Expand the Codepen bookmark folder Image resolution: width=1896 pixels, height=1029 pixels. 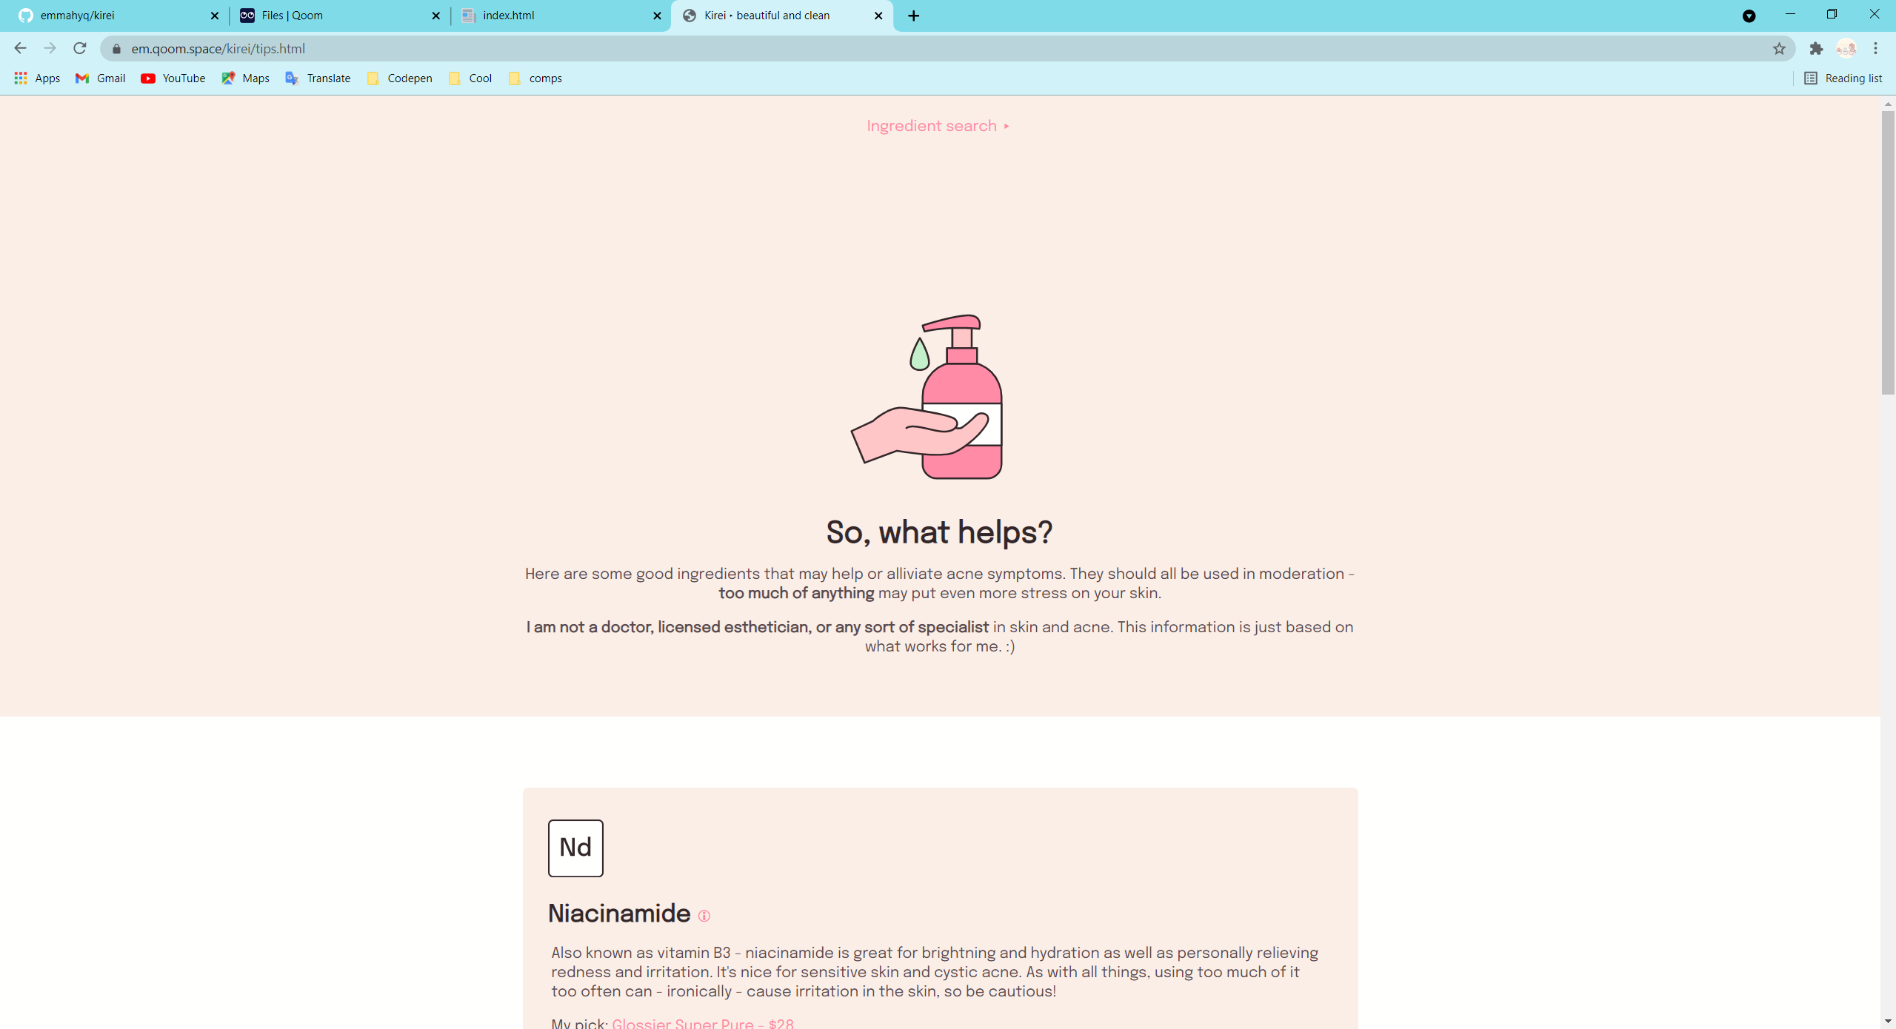(x=400, y=78)
